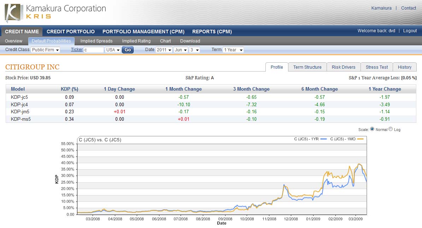Screen dimensions: 422x228
Task: Open the Implied Rating sub-tab
Action: click(x=136, y=41)
